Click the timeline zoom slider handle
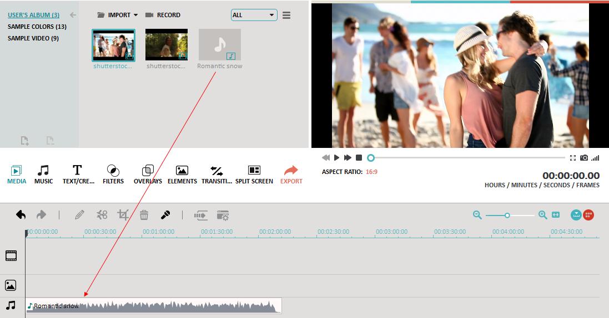Screen dimensions: 609x318 [x=507, y=215]
